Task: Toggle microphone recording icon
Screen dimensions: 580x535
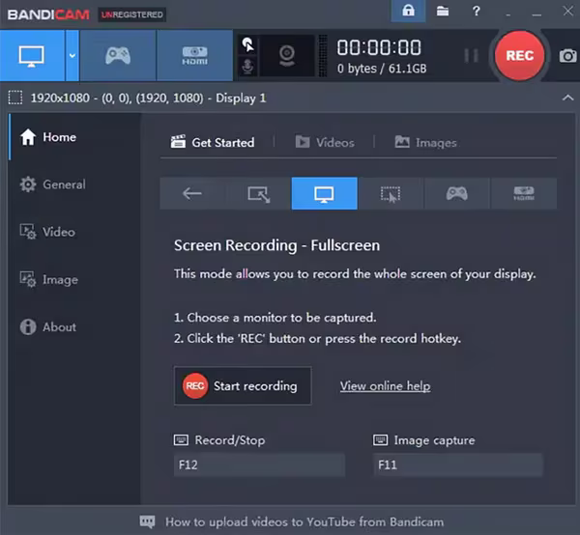Action: [247, 67]
